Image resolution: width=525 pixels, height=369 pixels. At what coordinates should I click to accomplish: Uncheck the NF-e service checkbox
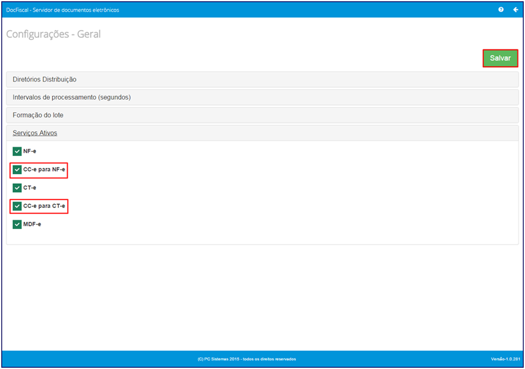point(17,151)
